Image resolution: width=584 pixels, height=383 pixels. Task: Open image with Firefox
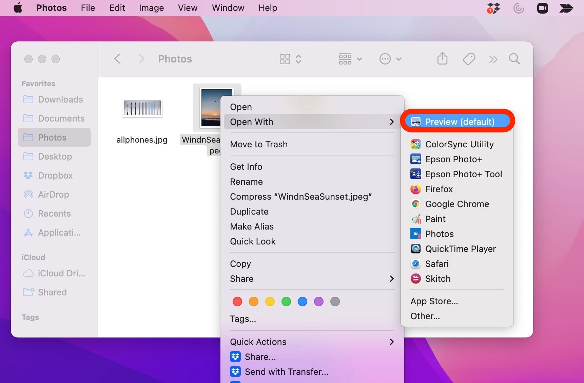(x=439, y=189)
